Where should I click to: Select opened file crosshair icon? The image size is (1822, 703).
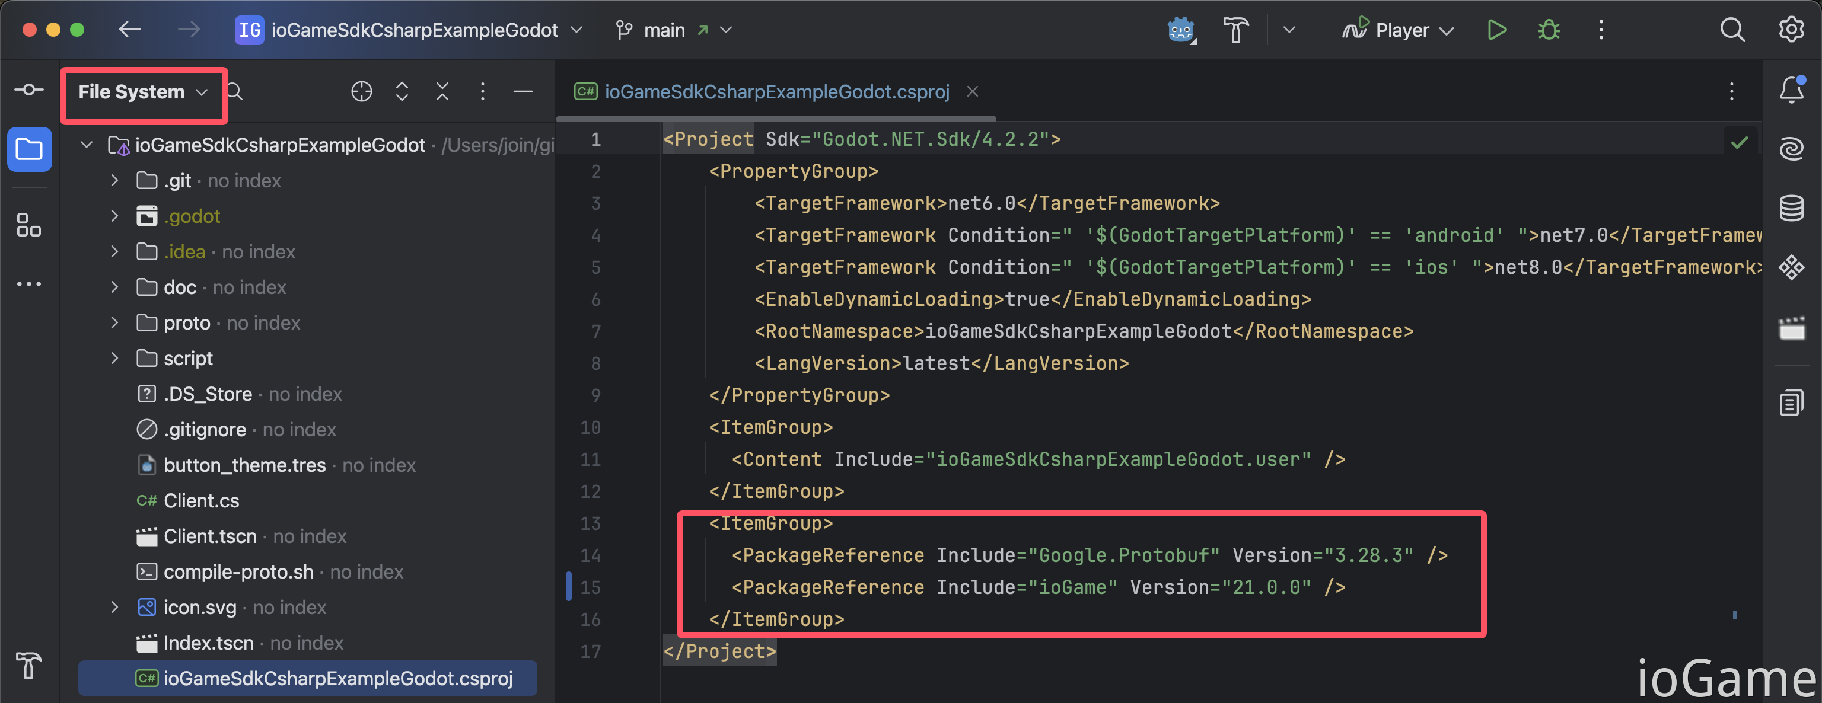click(x=361, y=91)
